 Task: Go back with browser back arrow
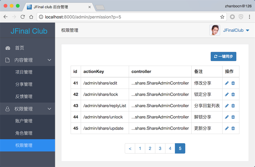pos(6,17)
